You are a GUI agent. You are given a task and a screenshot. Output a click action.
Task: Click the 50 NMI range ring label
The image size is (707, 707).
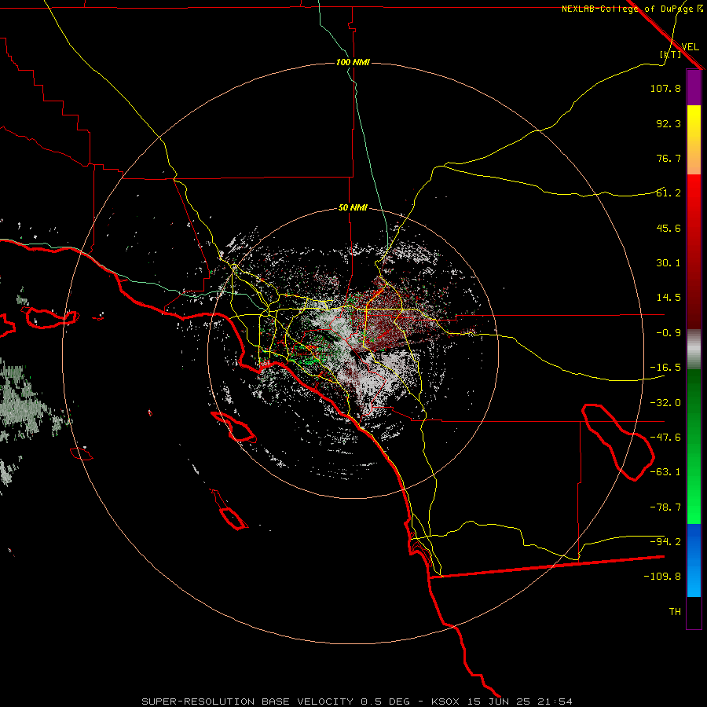[353, 208]
